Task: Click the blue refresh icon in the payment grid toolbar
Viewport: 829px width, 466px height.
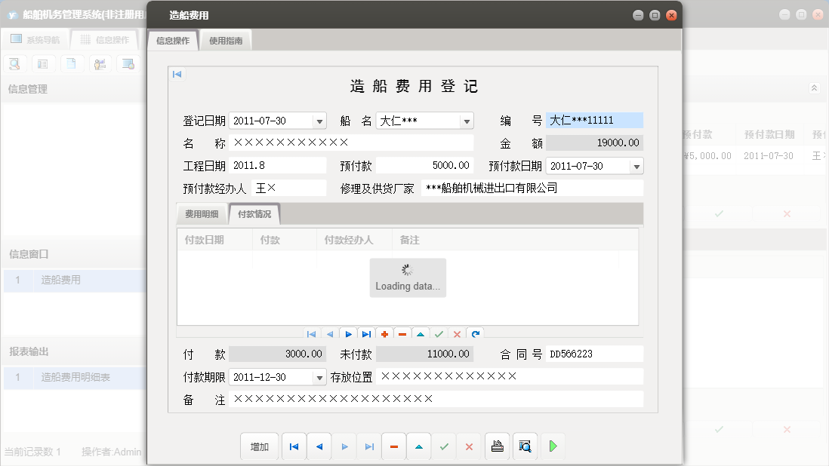Action: pos(474,333)
